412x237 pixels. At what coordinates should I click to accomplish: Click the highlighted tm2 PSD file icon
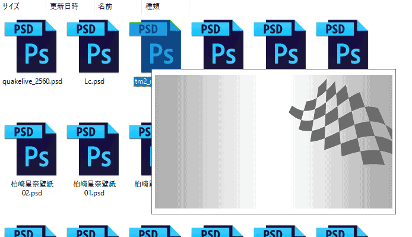(155, 45)
